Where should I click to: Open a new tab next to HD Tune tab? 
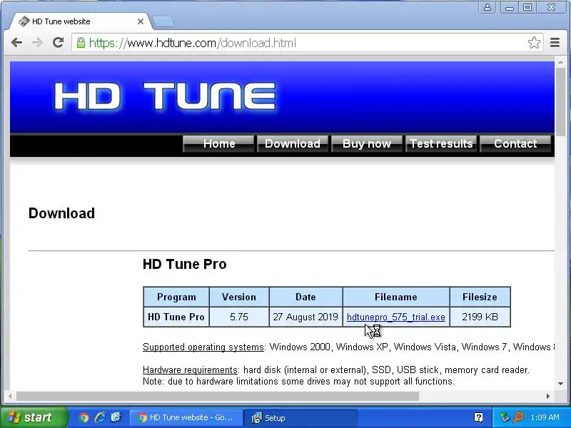(x=163, y=22)
